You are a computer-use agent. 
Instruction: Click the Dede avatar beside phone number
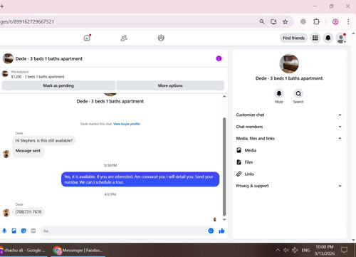pos(6,213)
